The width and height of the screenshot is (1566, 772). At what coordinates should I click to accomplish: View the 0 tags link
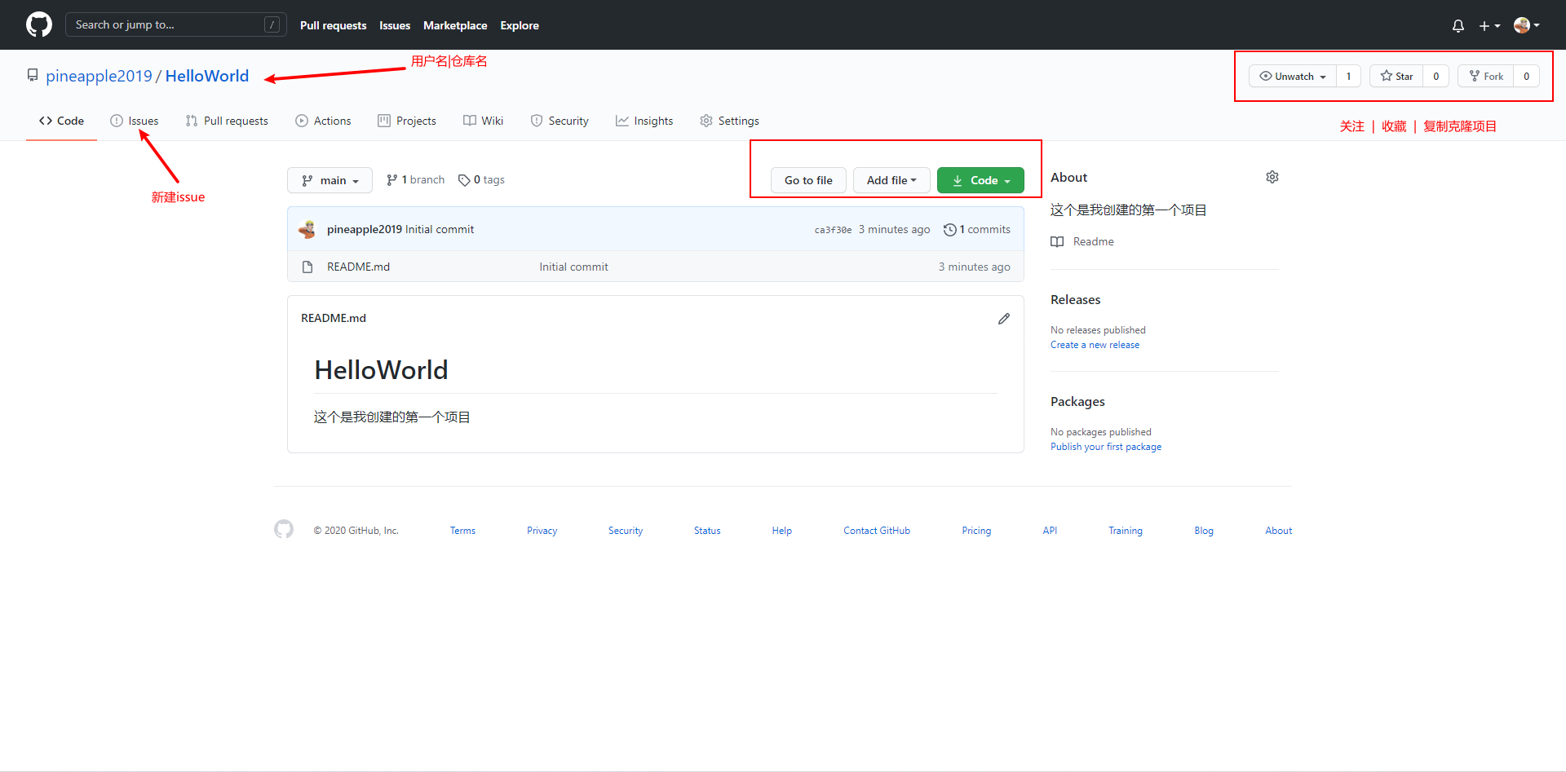(481, 179)
